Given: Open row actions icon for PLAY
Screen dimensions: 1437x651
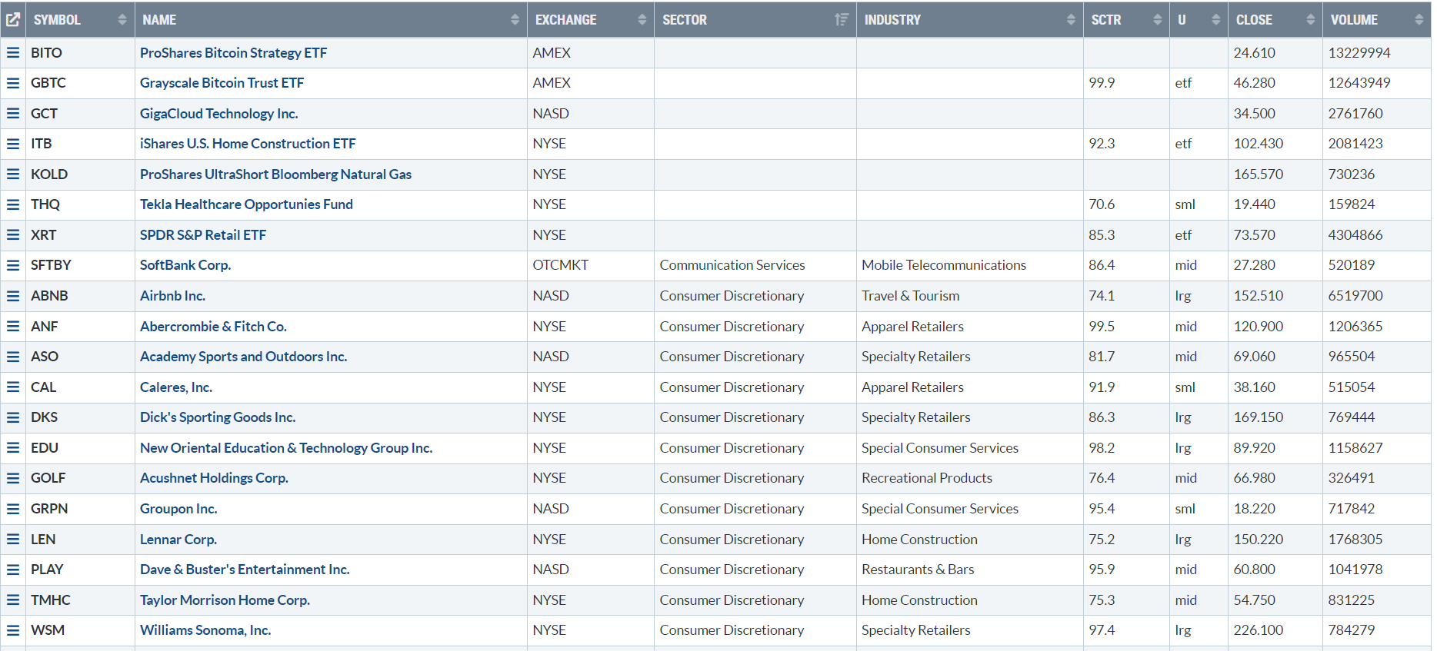Looking at the screenshot, I should pyautogui.click(x=13, y=570).
